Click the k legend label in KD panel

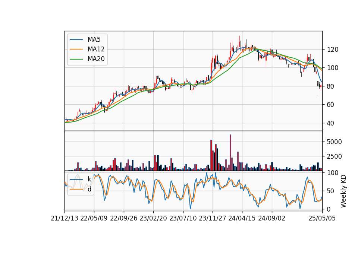point(89,179)
